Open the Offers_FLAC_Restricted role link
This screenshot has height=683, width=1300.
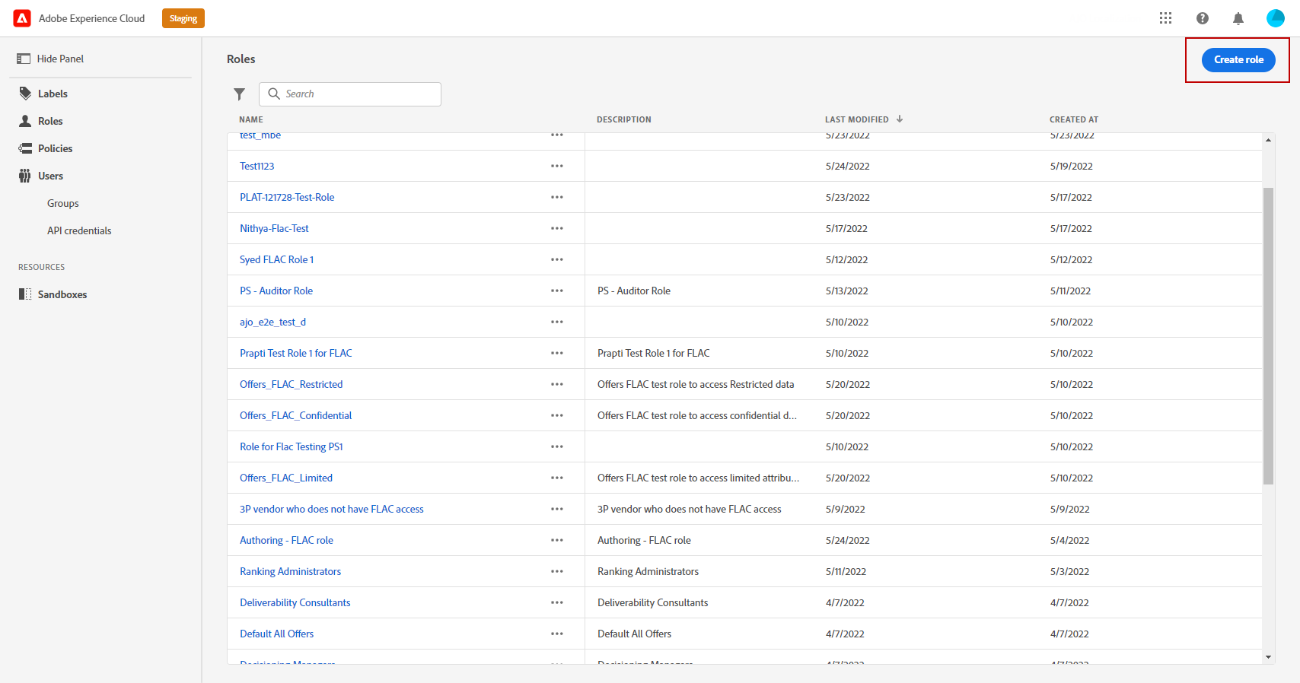click(291, 384)
